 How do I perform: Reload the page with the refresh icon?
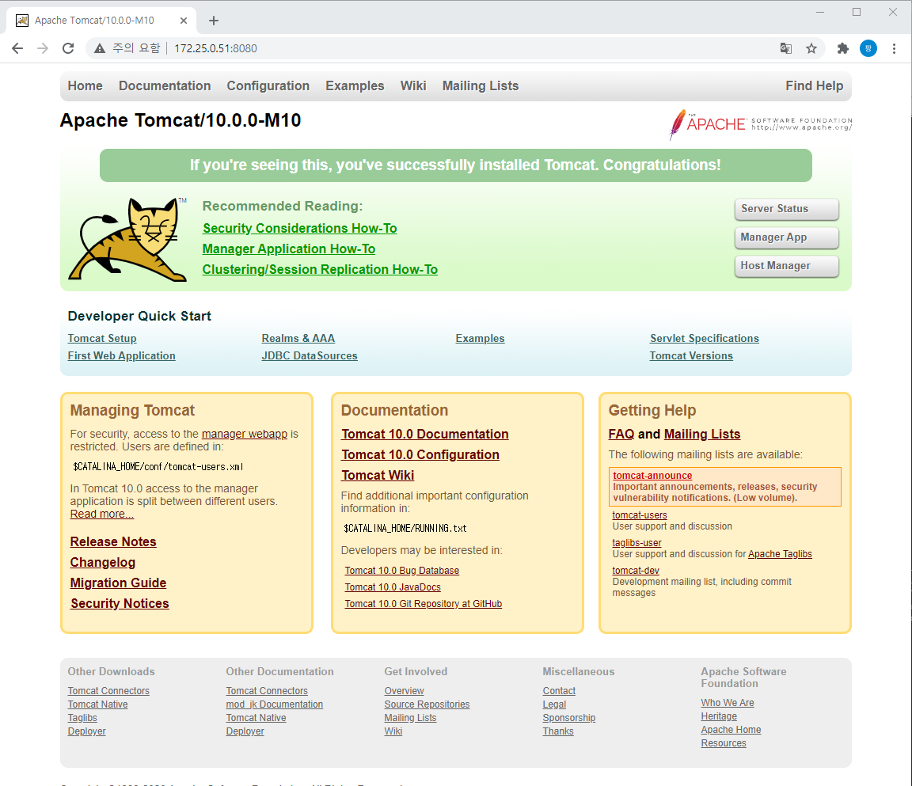pos(68,48)
